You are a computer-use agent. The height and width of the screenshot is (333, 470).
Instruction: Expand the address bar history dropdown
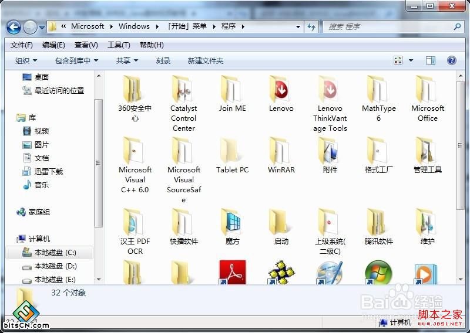tap(298, 27)
